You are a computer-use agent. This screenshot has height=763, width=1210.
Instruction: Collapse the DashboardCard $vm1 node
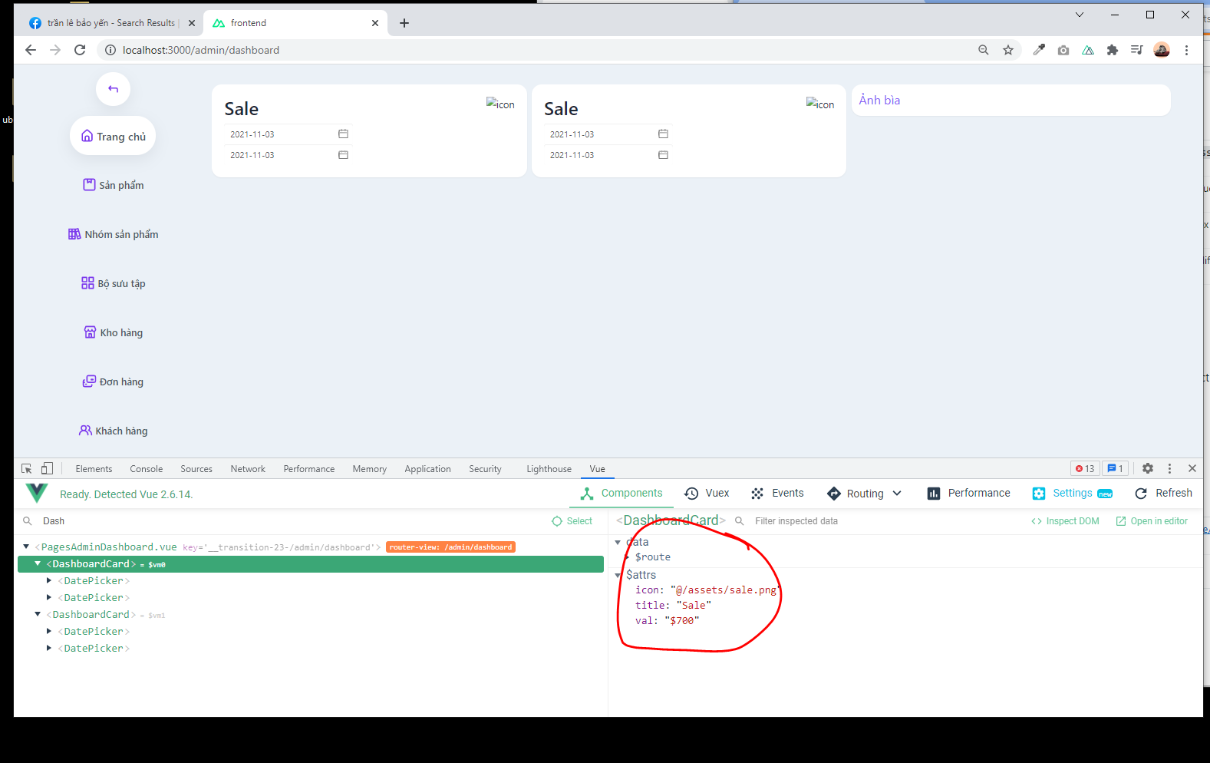pos(37,614)
